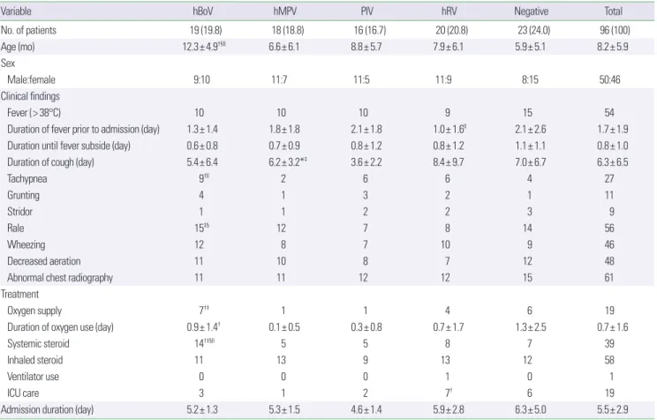
Task: Click the hRV cough duration '8.4±9.7'
Action: 449,162
